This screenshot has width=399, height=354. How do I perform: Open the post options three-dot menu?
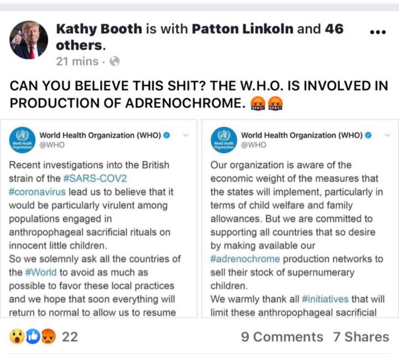coord(377,32)
